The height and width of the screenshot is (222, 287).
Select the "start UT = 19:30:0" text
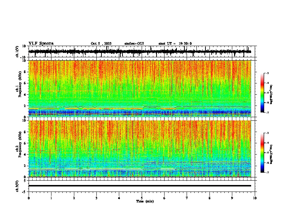pyautogui.click(x=175, y=44)
